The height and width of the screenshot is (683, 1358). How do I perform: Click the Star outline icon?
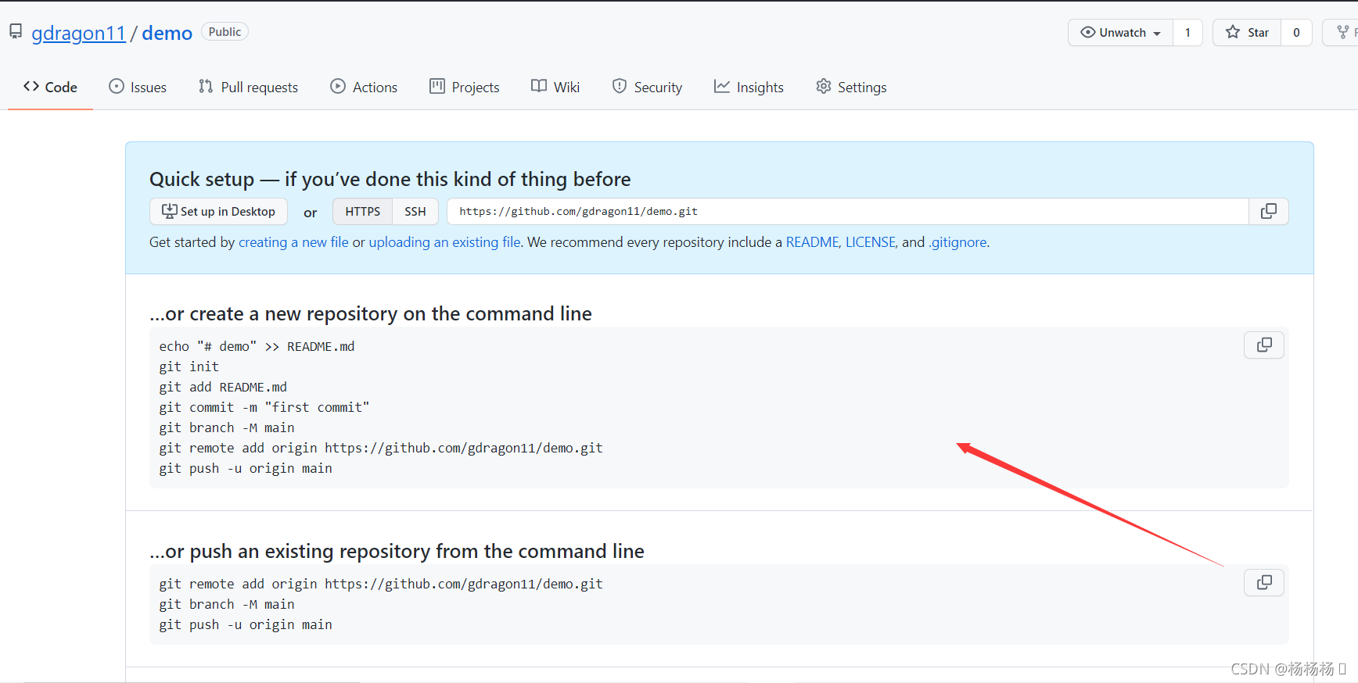(x=1233, y=32)
